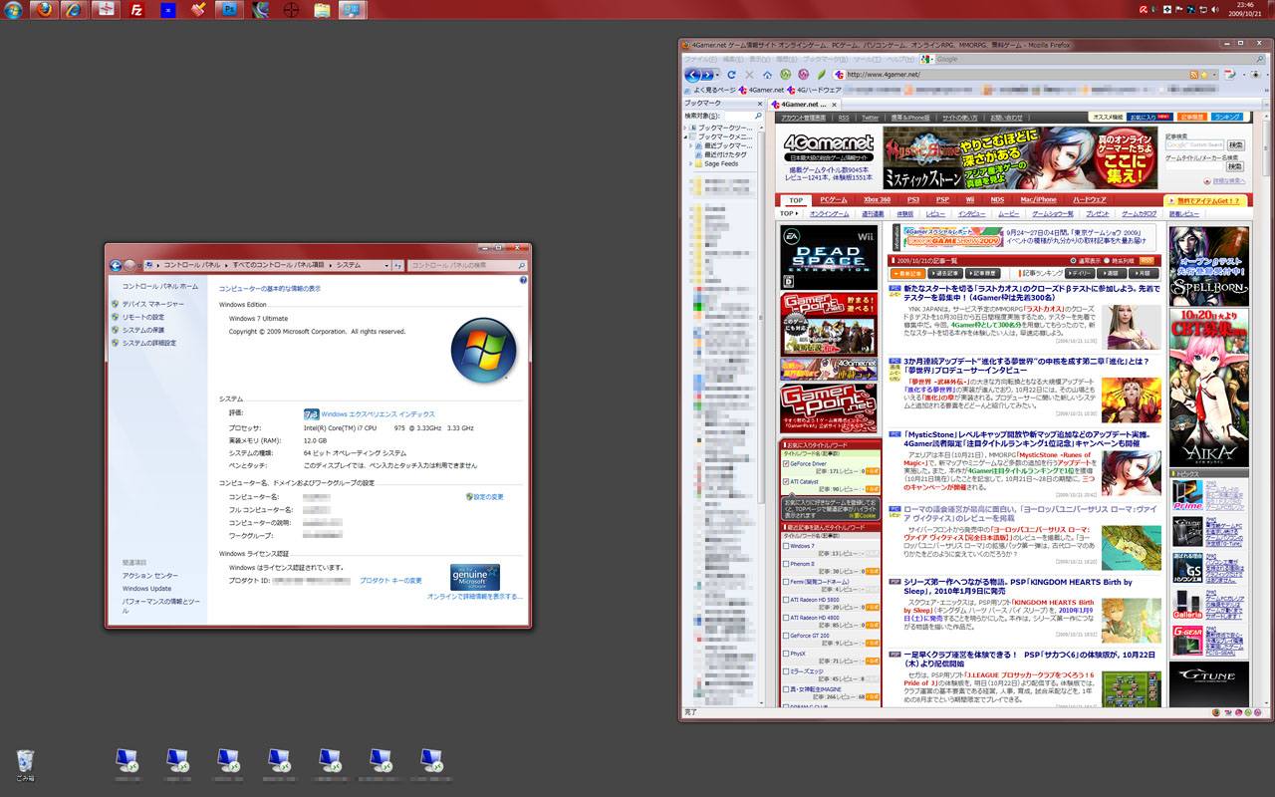Open the Google search engine dropdown

[x=929, y=59]
